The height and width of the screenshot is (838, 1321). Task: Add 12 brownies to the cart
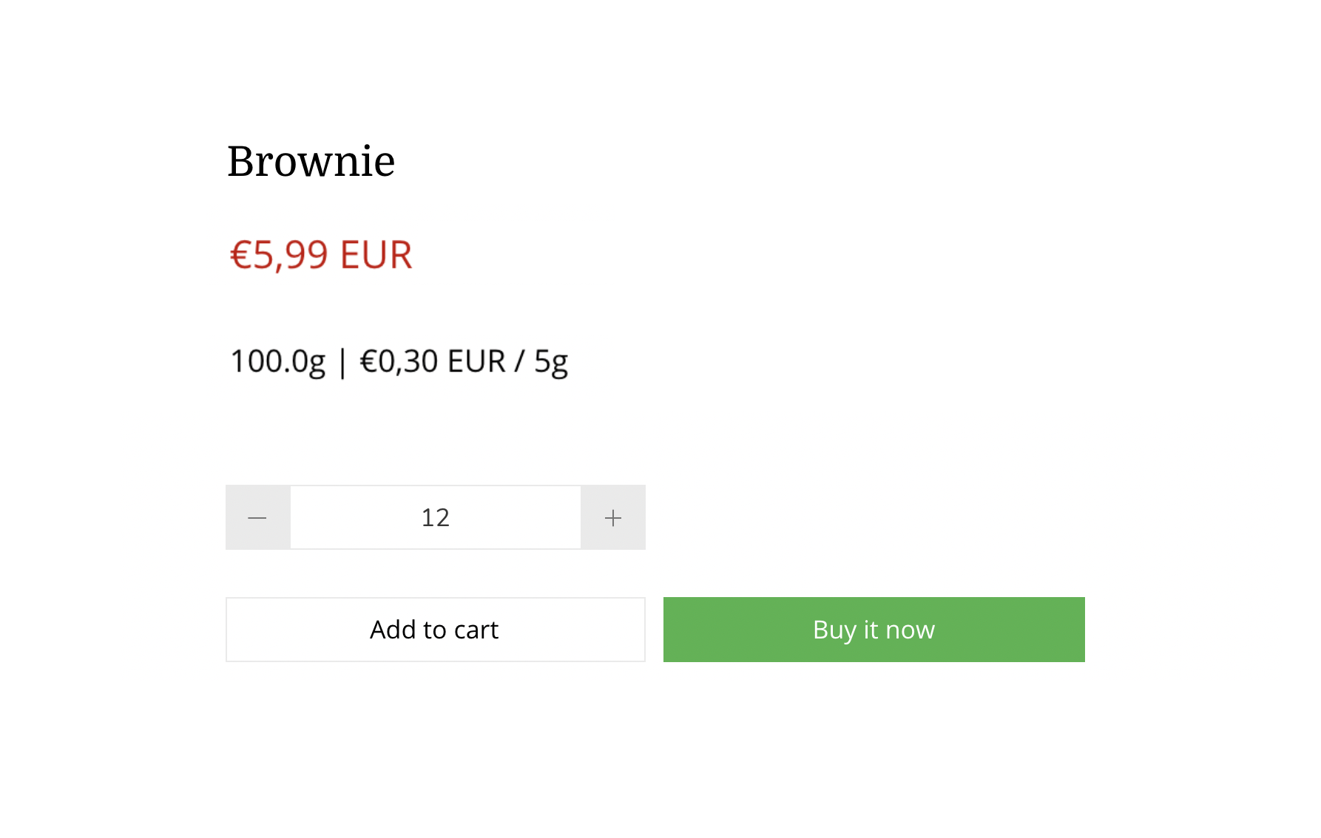(435, 630)
